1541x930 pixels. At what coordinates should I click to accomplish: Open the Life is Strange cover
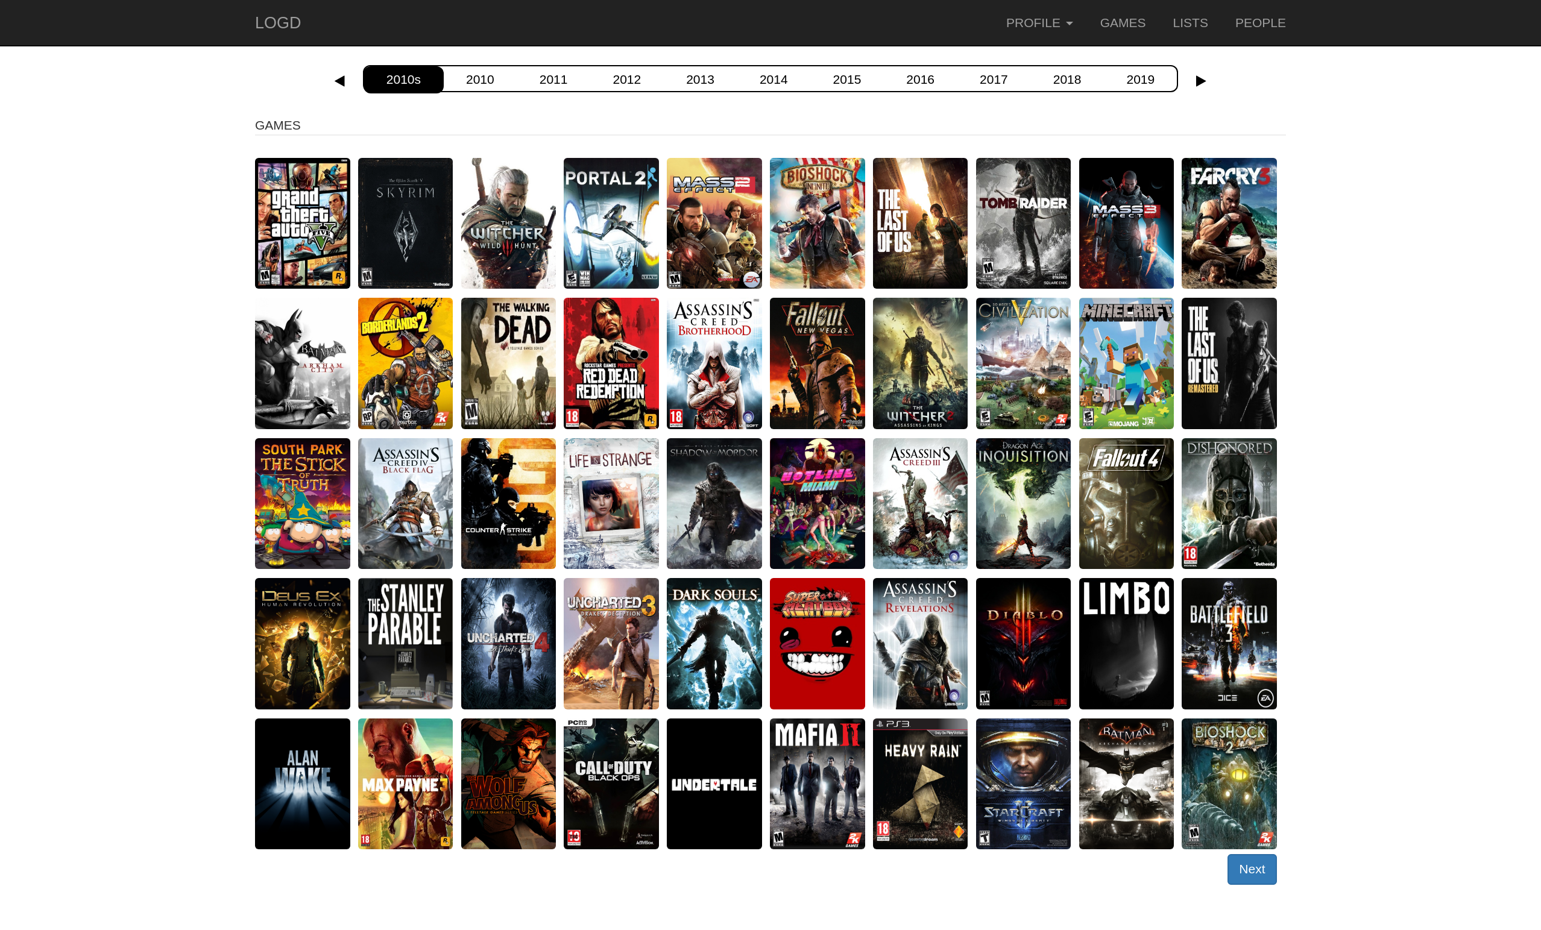coord(611,503)
